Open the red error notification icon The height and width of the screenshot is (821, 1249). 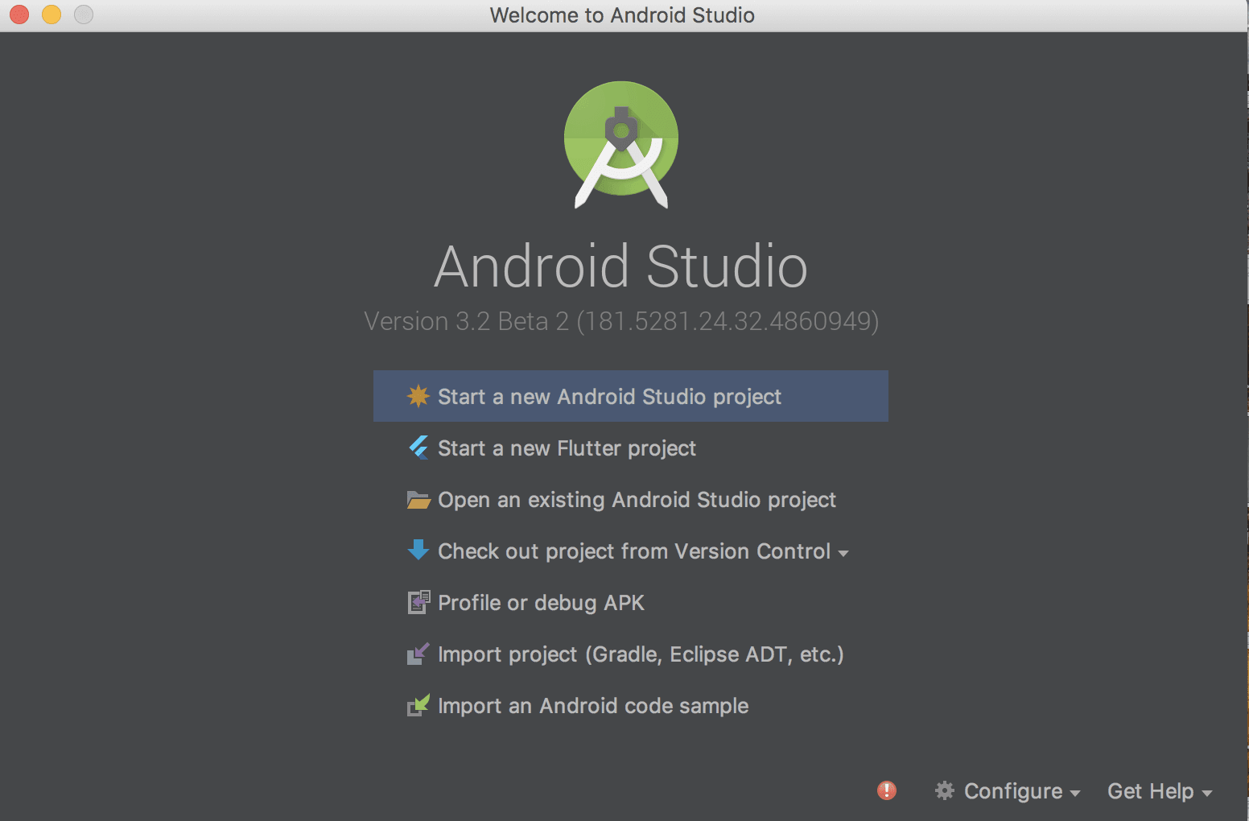click(887, 790)
